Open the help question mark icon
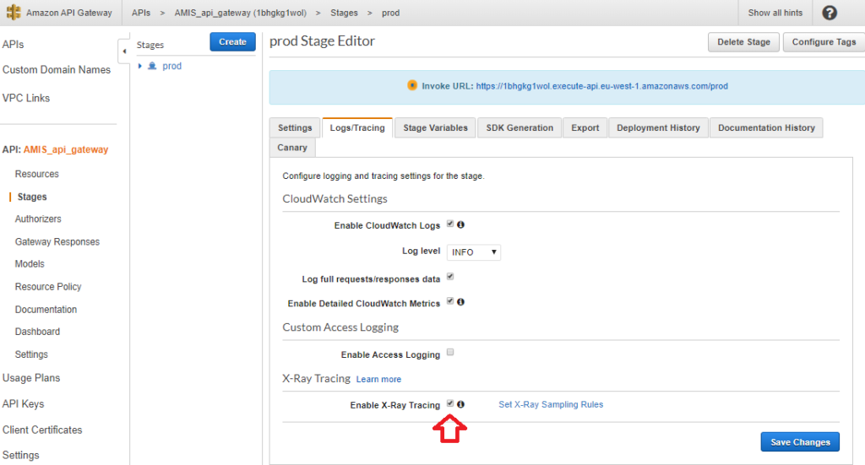The image size is (865, 465). click(x=830, y=13)
